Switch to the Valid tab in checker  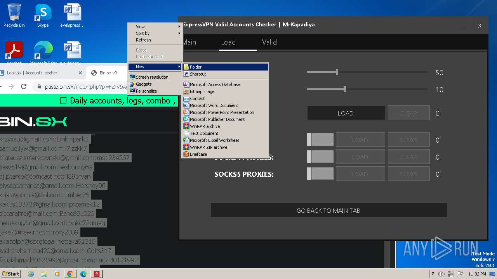coord(269,42)
